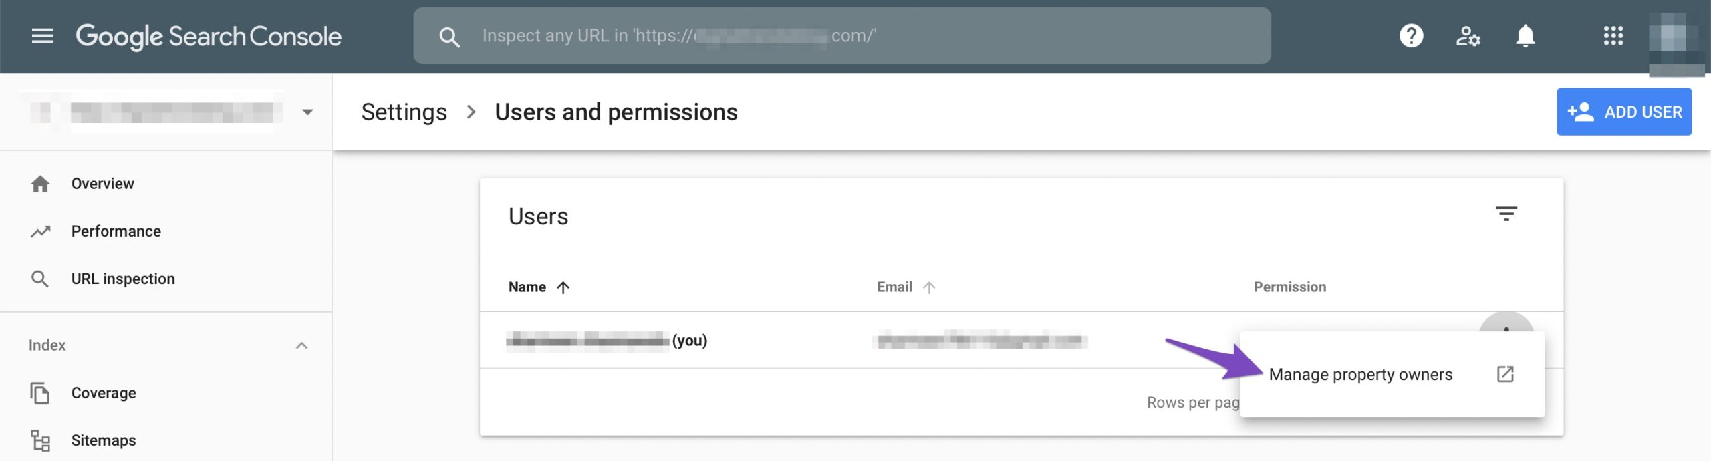Viewport: 1711px width, 461px height.
Task: Open the hamburger main menu
Action: pyautogui.click(x=43, y=36)
